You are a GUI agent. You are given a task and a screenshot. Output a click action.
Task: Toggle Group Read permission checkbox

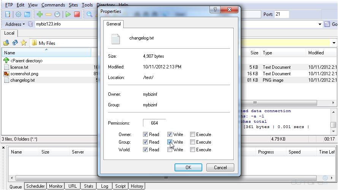click(x=145, y=142)
